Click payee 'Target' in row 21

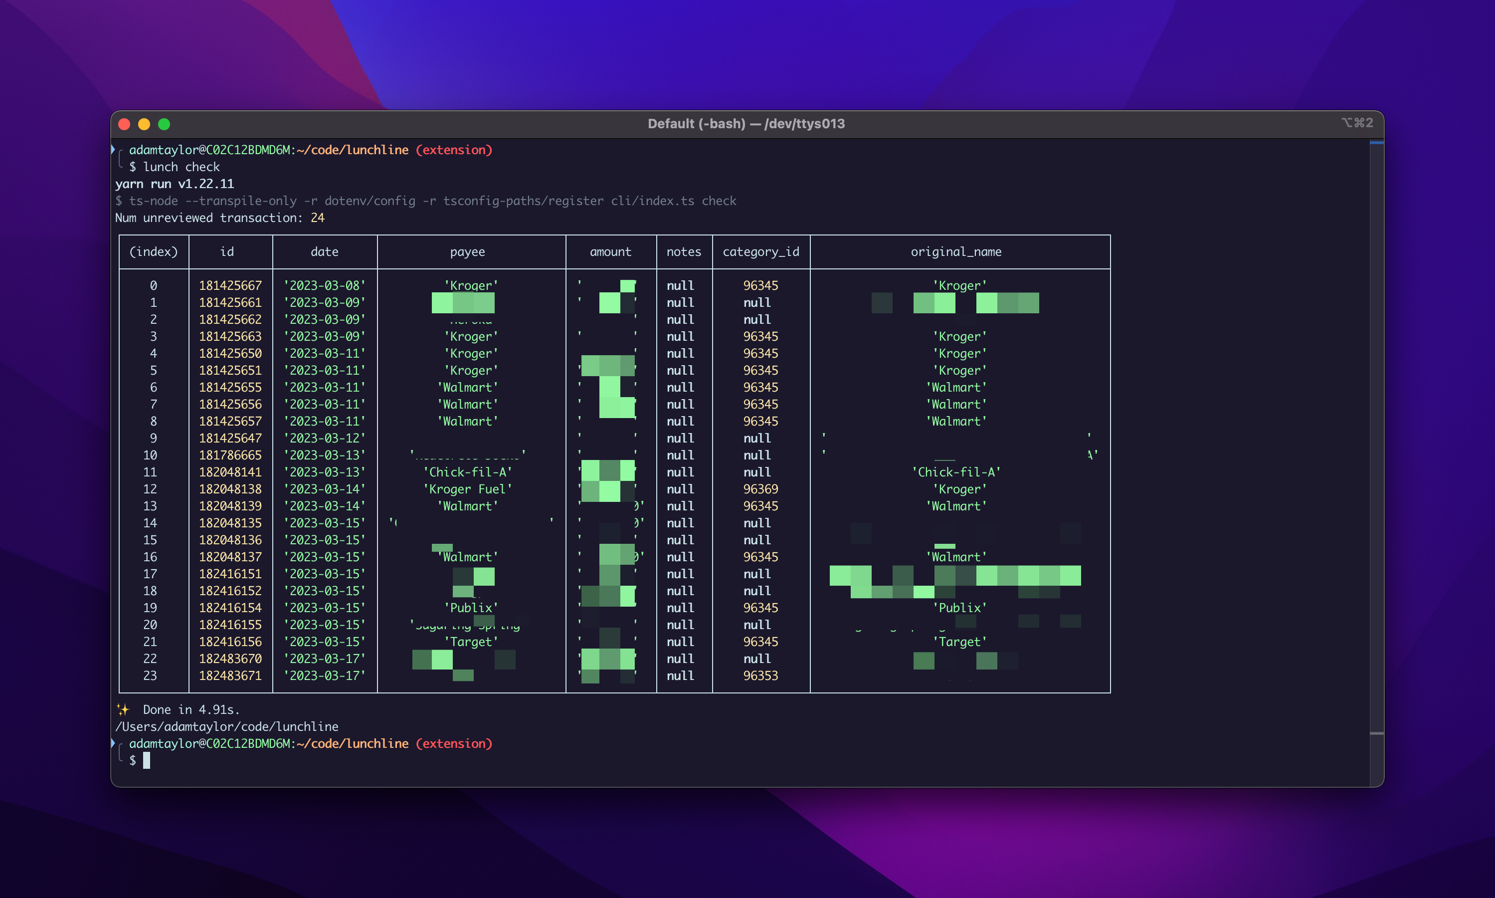[x=471, y=642]
